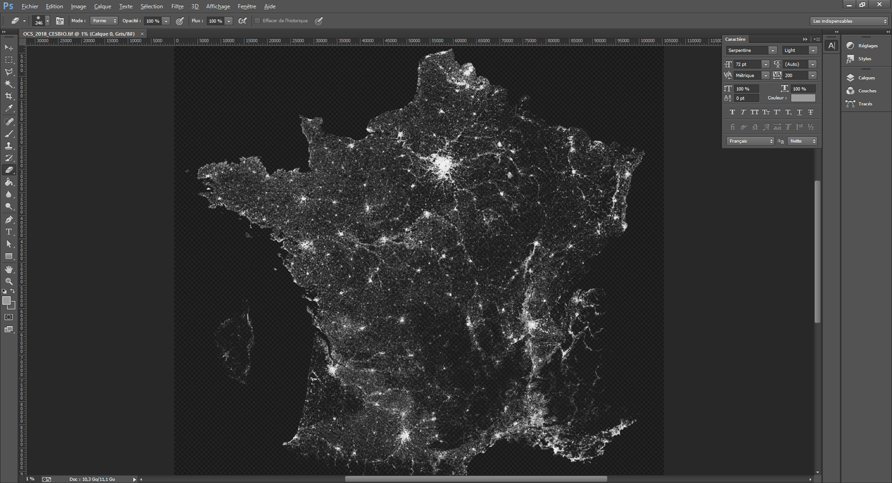
Task: Toggle underline text style
Action: [799, 112]
